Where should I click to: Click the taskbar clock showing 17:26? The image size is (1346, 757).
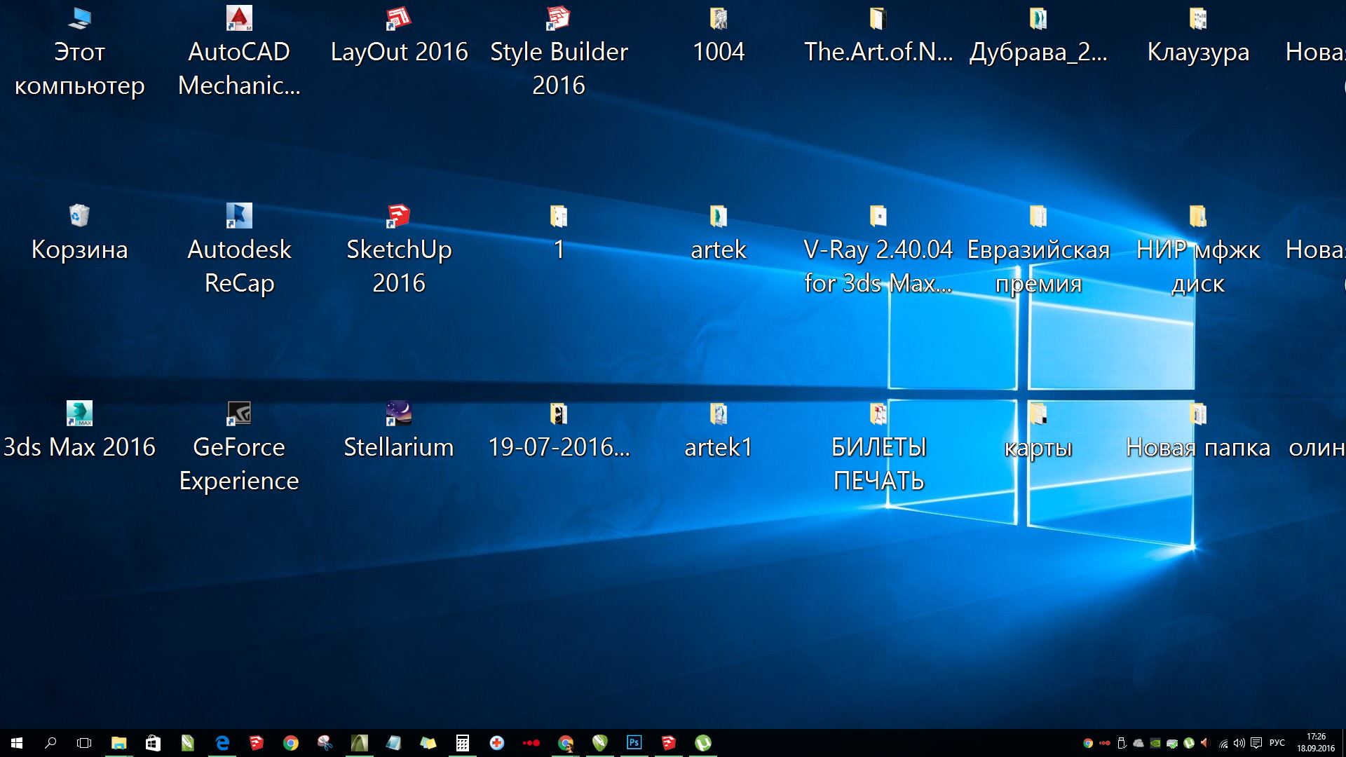pos(1315,743)
